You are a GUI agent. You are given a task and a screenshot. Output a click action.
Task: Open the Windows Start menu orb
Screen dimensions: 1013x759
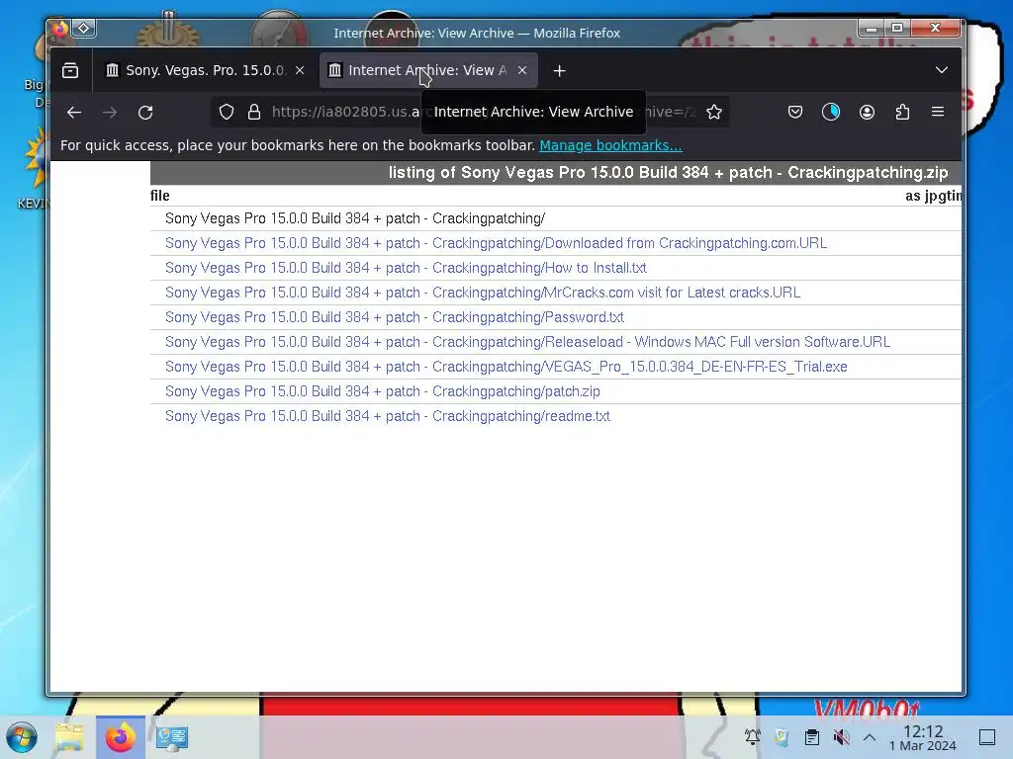coord(22,737)
